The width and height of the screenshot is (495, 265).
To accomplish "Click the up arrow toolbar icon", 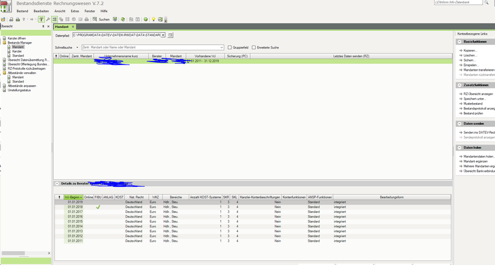I will coord(24,19).
